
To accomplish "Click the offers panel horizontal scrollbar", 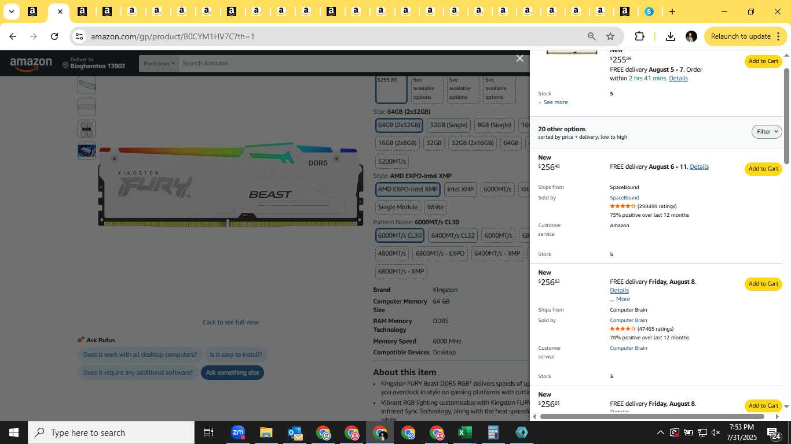I will coord(652,416).
